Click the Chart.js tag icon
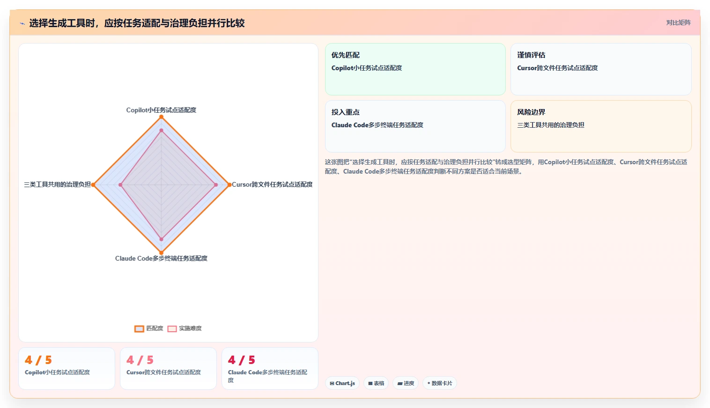 pos(332,383)
